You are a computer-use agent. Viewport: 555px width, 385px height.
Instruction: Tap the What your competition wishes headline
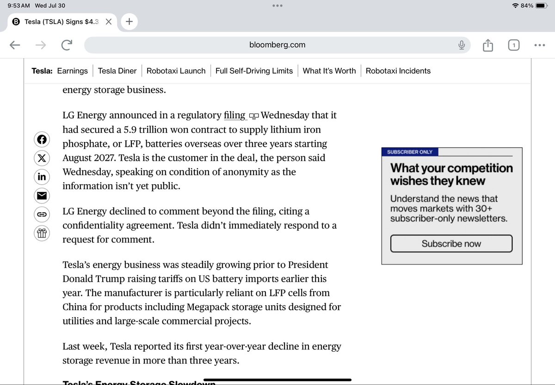451,174
